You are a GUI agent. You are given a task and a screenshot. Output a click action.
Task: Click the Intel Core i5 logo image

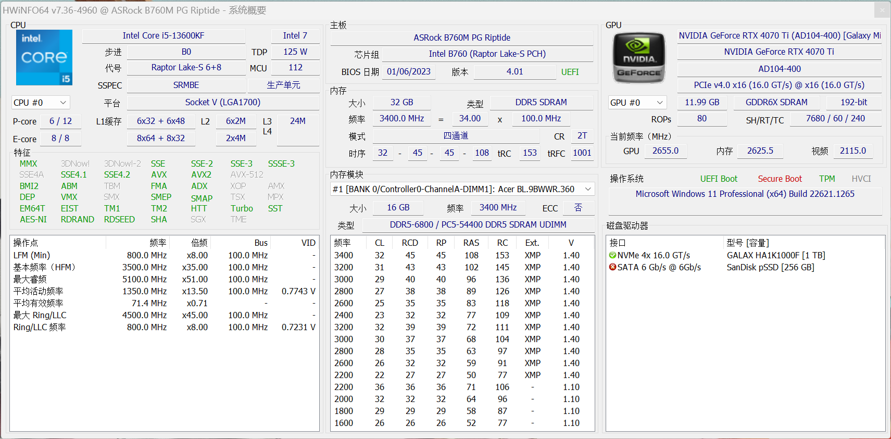44,57
